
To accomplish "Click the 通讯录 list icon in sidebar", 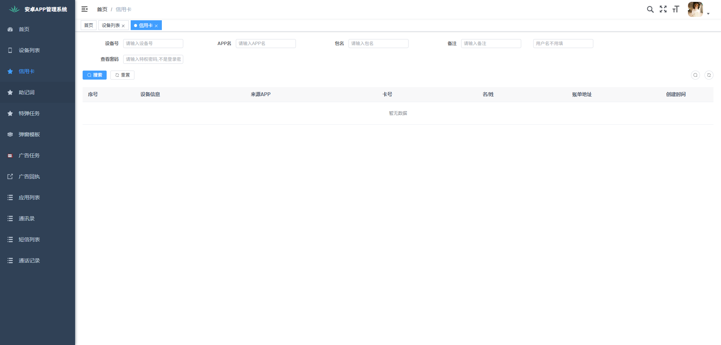I will [10, 218].
